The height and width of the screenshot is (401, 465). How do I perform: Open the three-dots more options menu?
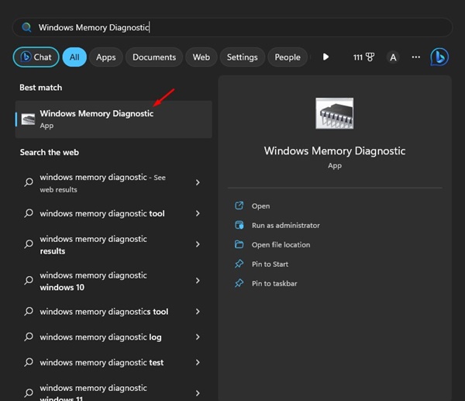416,57
